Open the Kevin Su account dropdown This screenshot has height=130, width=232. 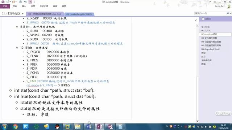coord(220,6)
